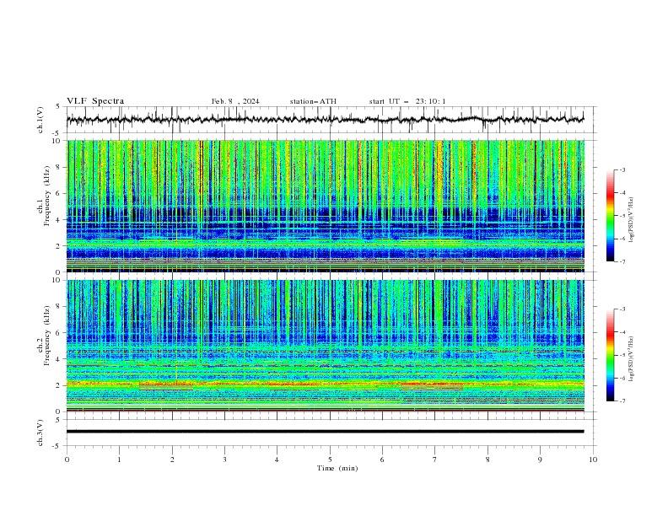Click the "-7" value on lower colorbar
Viewport: 668px width, 516px height.
tap(622, 401)
